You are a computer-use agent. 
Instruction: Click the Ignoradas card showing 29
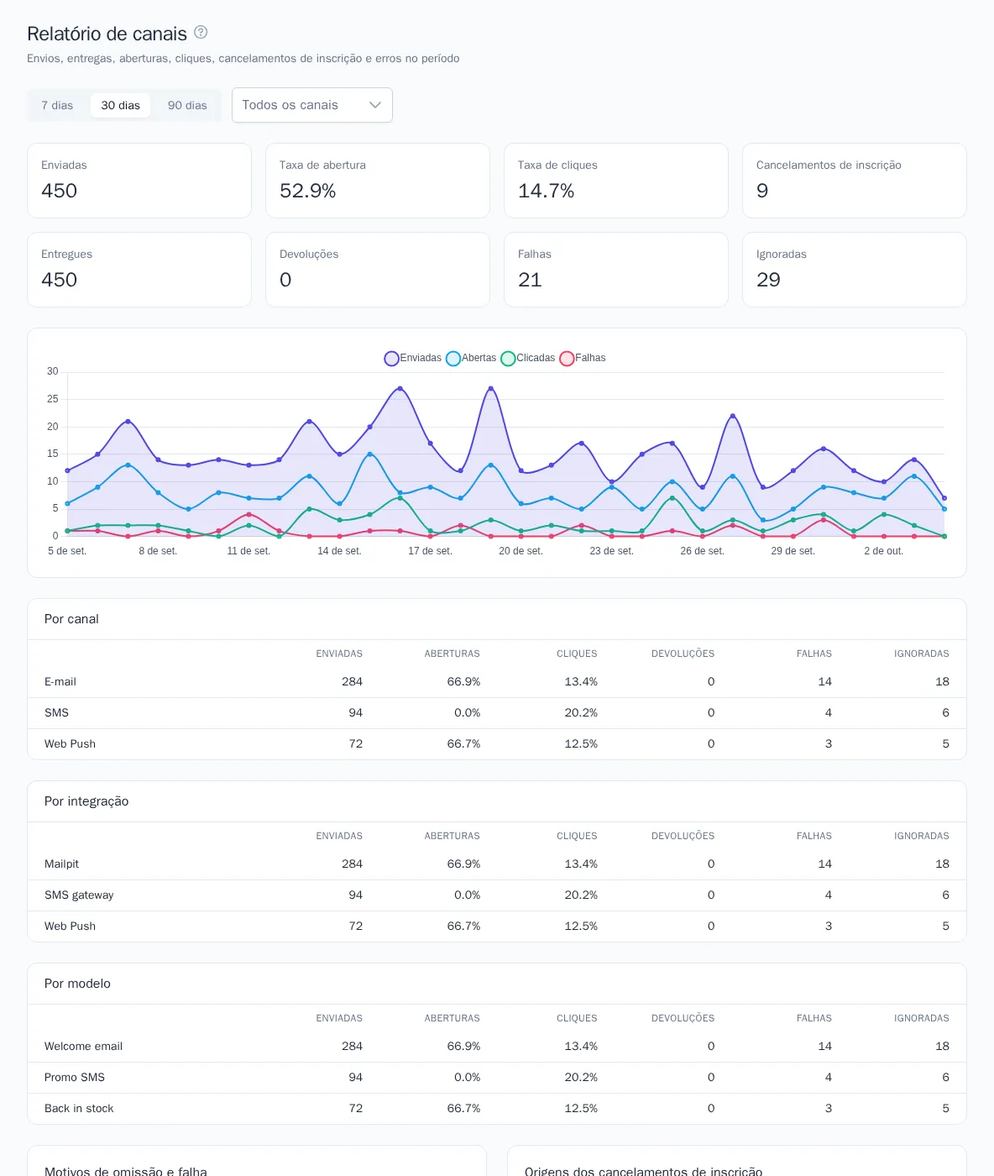[855, 270]
